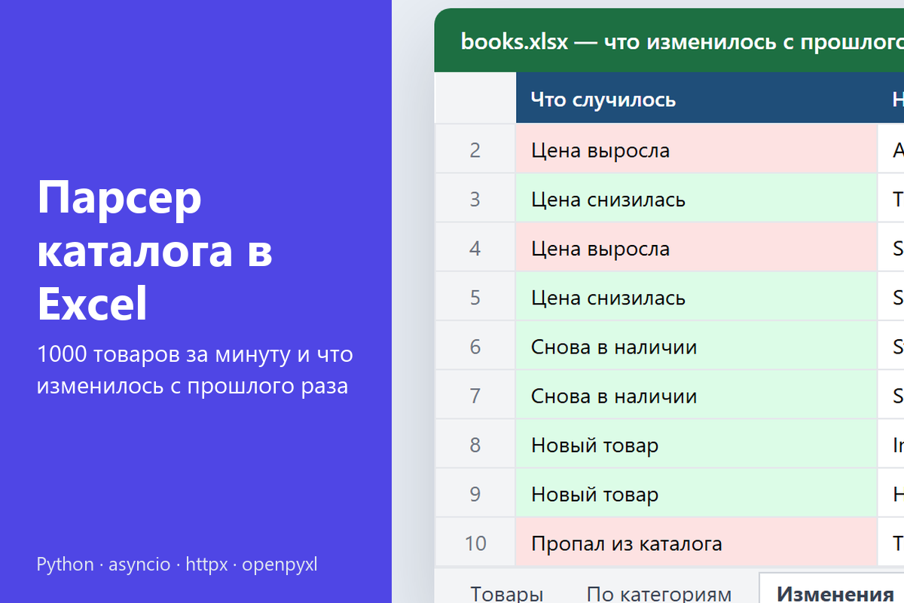Click the subtitle starting with 1000 товаров

(x=194, y=370)
